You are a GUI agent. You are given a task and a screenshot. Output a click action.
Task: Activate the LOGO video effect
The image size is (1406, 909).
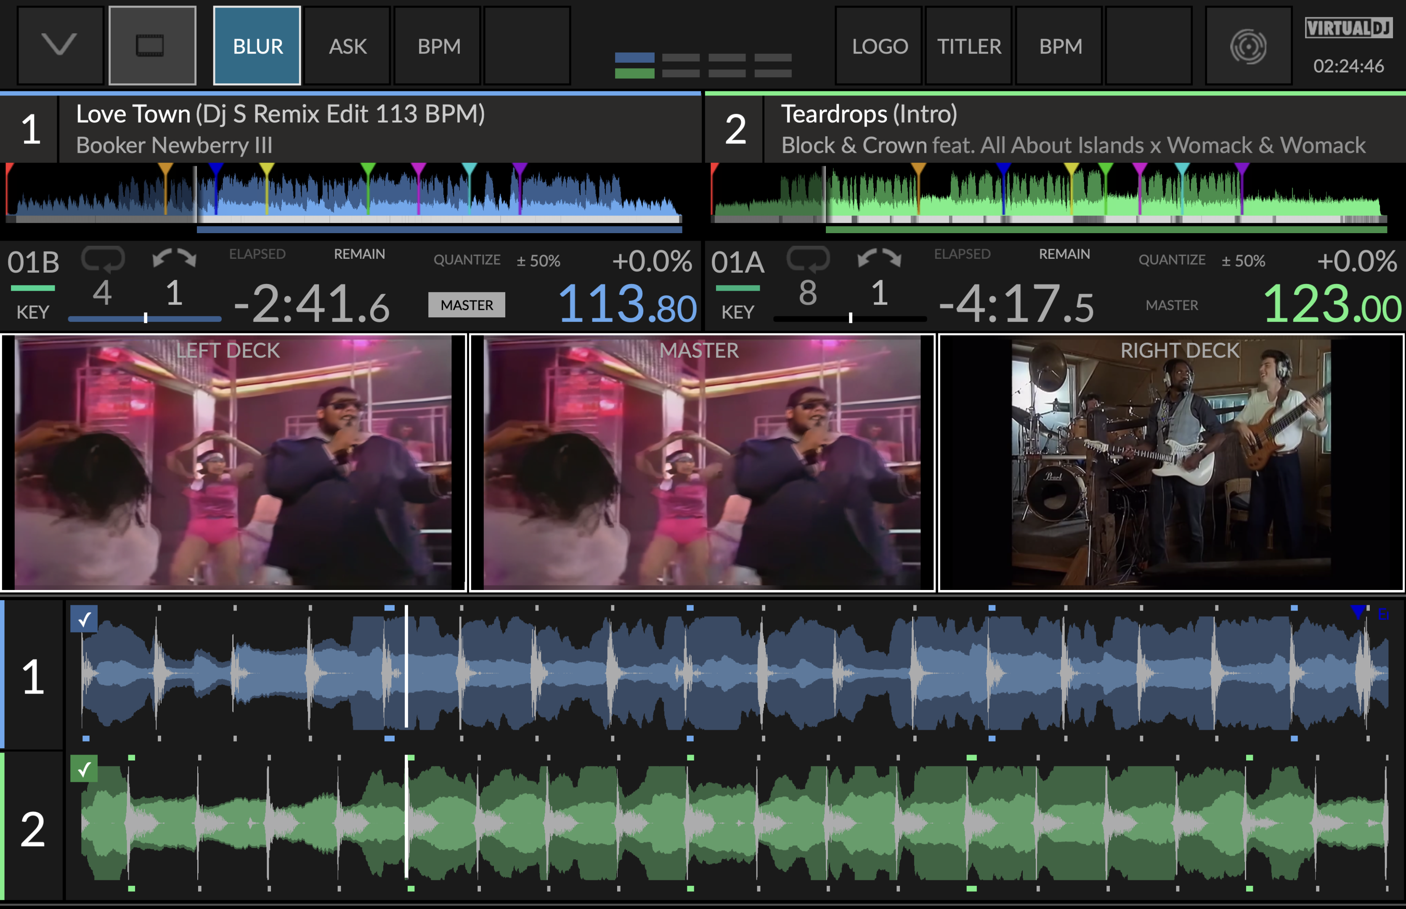click(879, 45)
